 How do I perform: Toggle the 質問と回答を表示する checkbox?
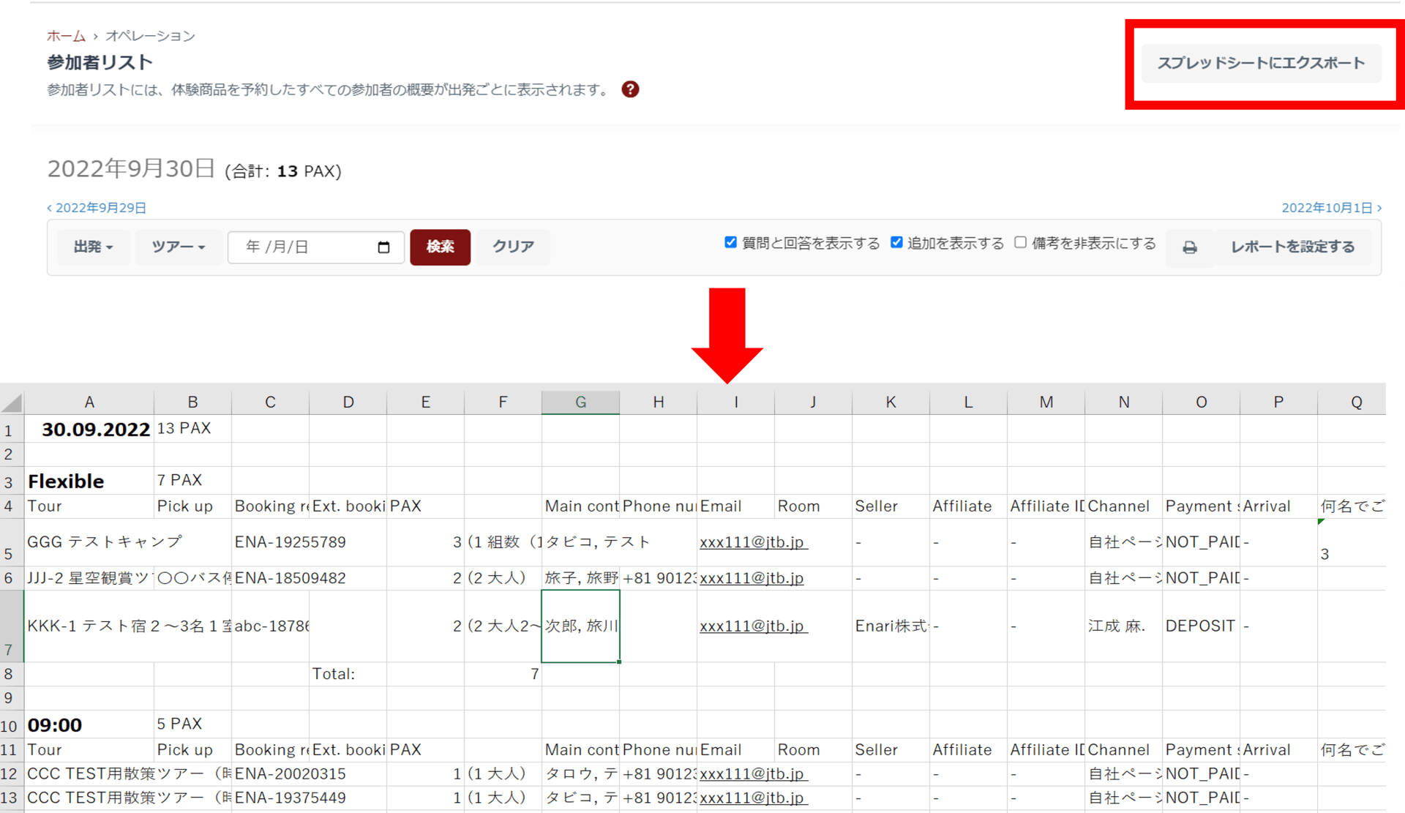pyautogui.click(x=730, y=242)
